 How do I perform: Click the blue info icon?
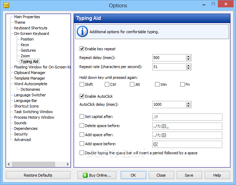tap(82, 32)
